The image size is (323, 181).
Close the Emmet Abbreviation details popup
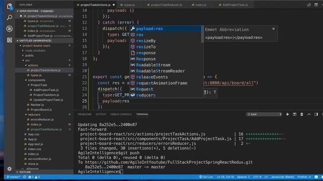coord(274,29)
